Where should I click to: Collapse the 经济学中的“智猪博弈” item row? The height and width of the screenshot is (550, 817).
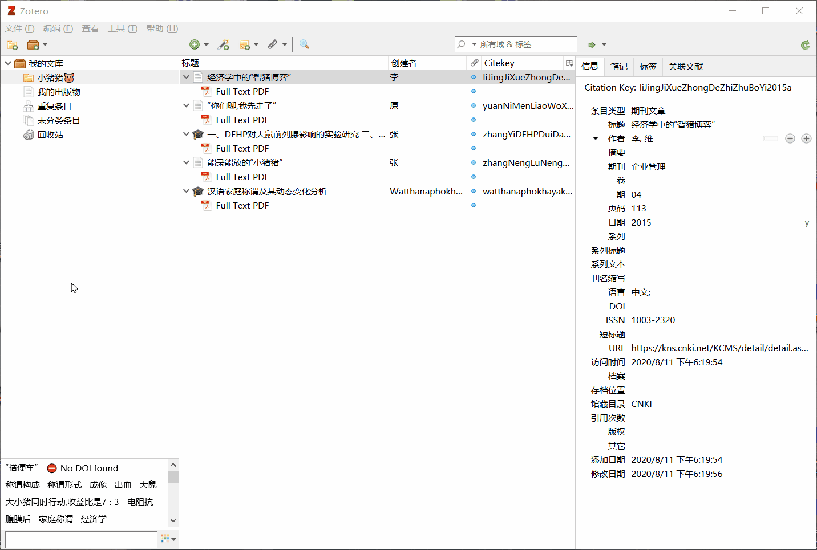click(x=186, y=77)
